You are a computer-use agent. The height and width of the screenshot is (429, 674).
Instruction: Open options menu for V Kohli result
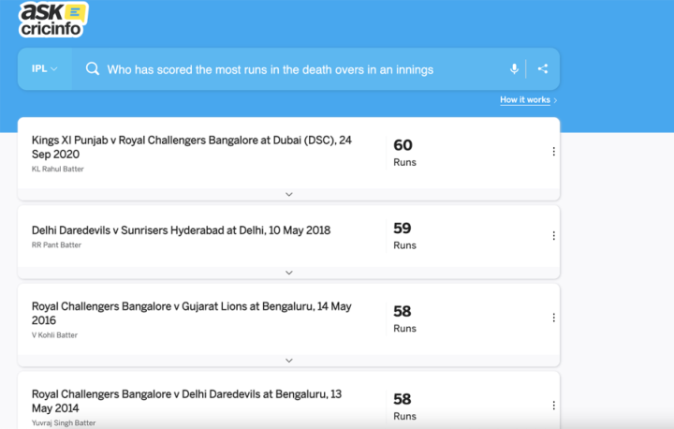pyautogui.click(x=553, y=318)
